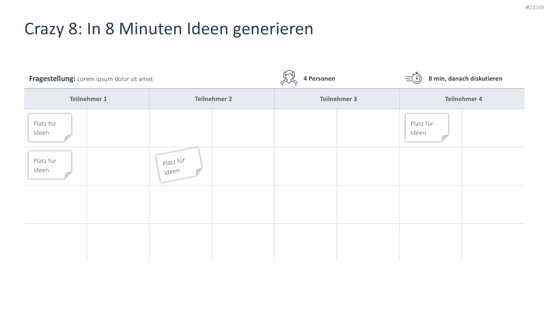Click the #D3268 slide code
Viewport: 549px width, 309px height.
click(x=534, y=7)
